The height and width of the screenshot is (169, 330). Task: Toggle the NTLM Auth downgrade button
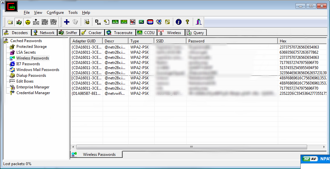(36, 22)
